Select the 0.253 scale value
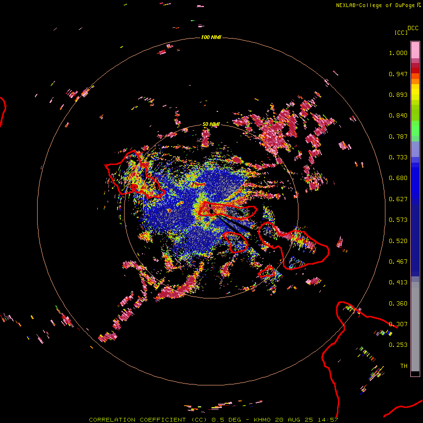This screenshot has height=423, width=423. [398, 345]
